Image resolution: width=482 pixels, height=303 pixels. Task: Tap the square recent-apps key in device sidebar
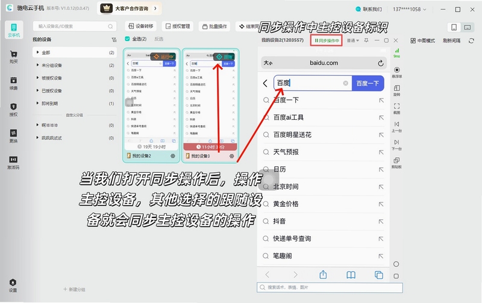[x=396, y=276]
